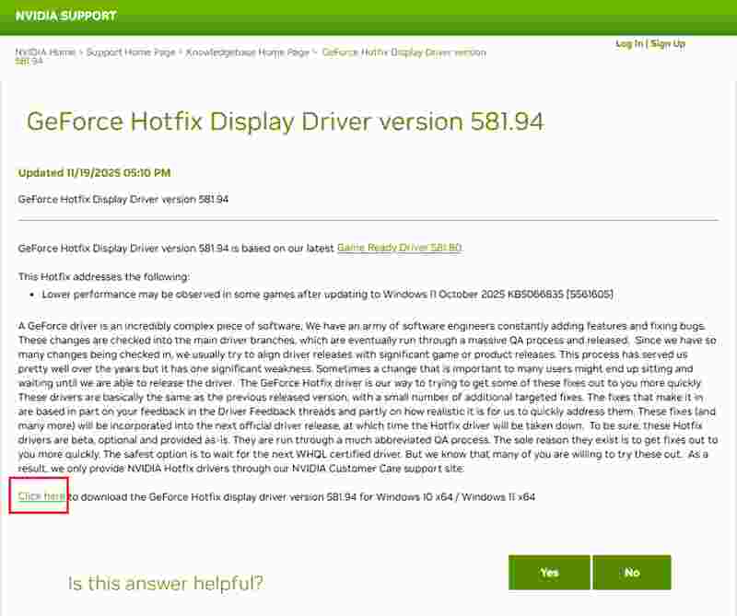Click here to download hotfix driver
The width and height of the screenshot is (737, 616).
(41, 496)
